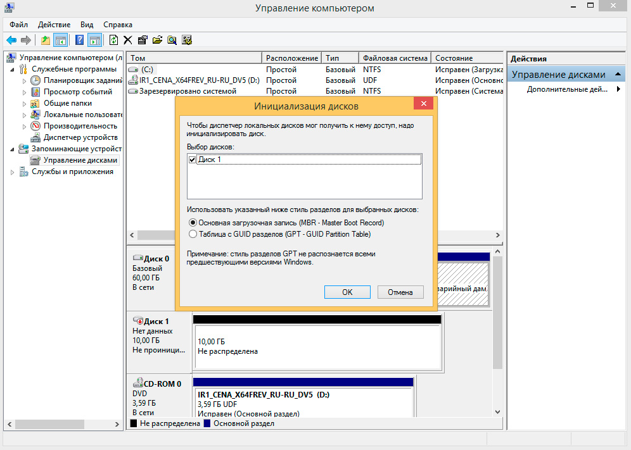Expand the Производительность node
Image resolution: width=631 pixels, height=450 pixels.
(24, 127)
